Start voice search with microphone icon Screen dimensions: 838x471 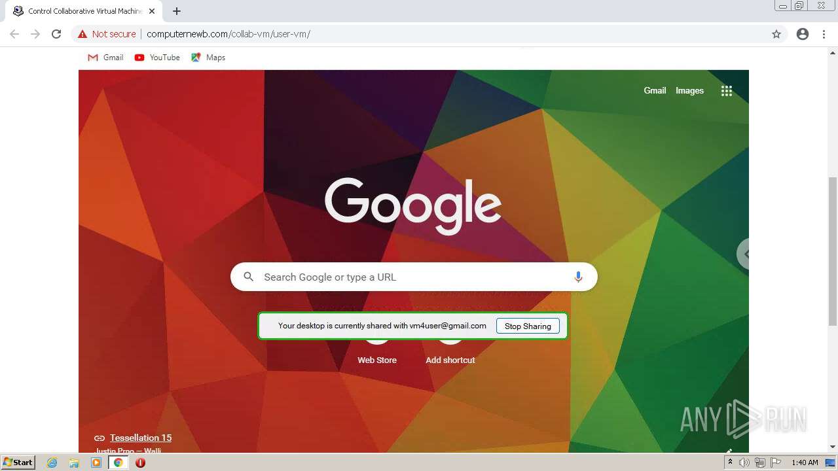578,277
